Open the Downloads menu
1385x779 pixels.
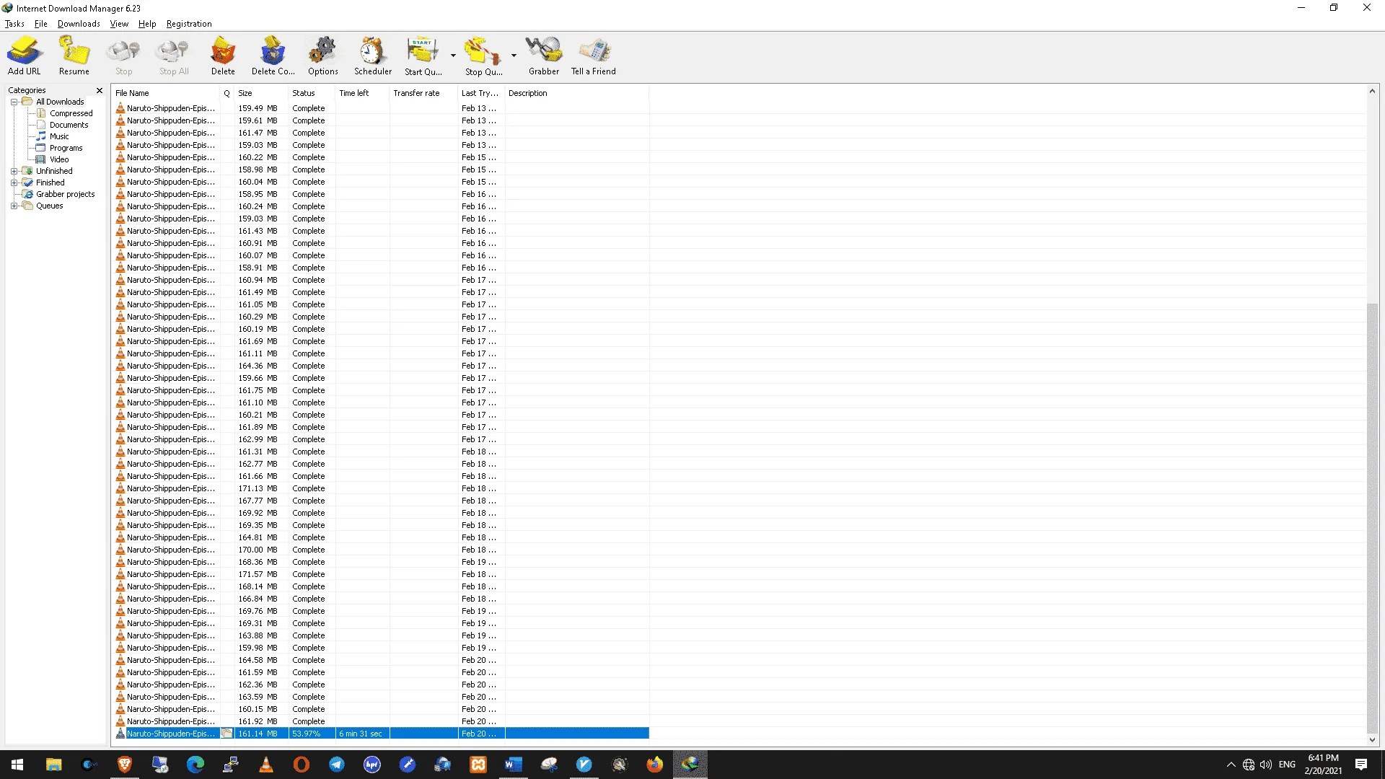click(79, 24)
